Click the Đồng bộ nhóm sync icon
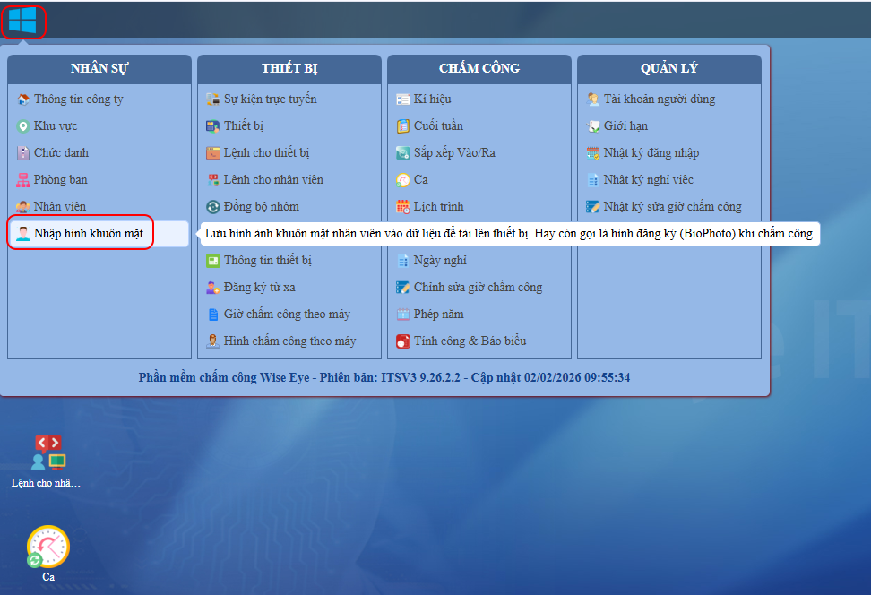This screenshot has height=595, width=871. coord(213,207)
